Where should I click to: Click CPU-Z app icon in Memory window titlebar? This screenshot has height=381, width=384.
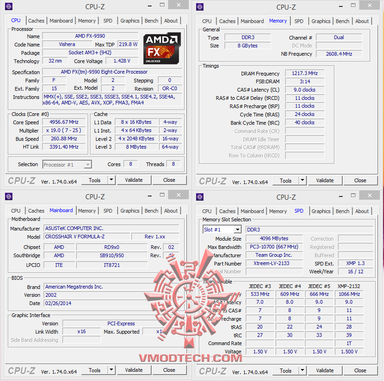coord(200,7)
